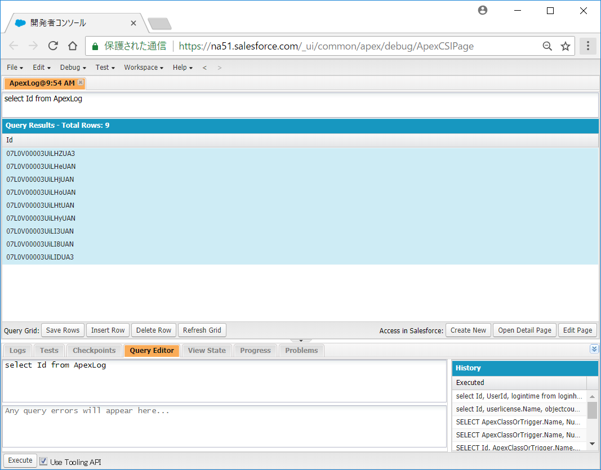Go forward in browser history
Viewport: 601px width, 470px height.
pos(33,46)
